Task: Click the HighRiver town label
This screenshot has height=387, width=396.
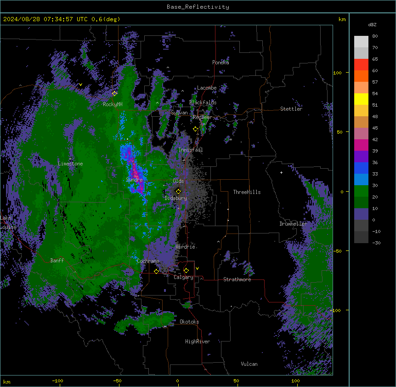Action: [198, 341]
